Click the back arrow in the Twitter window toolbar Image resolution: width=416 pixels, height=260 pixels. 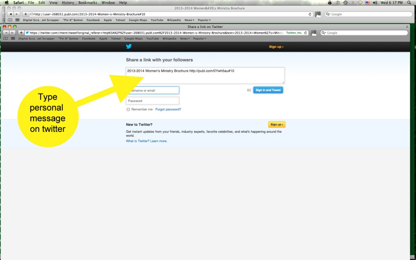point(6,32)
